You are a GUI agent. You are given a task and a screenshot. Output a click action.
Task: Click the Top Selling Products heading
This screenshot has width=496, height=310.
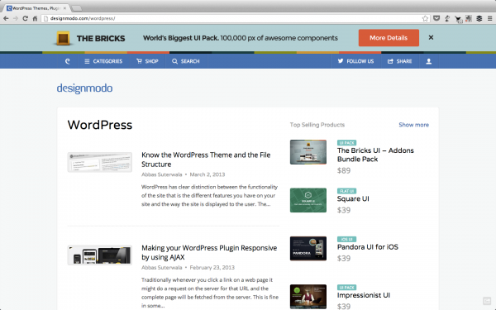coord(317,125)
